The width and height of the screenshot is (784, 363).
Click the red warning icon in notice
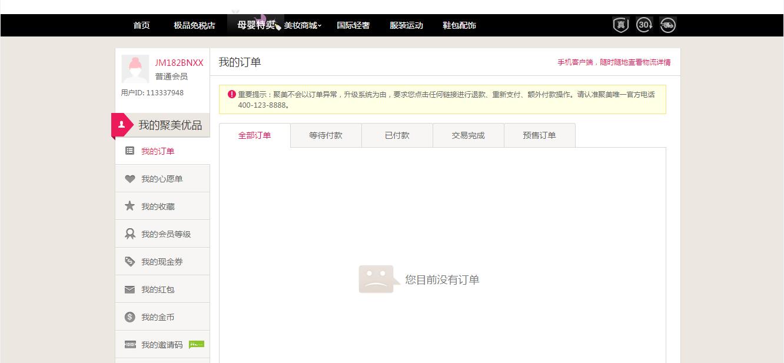(232, 94)
